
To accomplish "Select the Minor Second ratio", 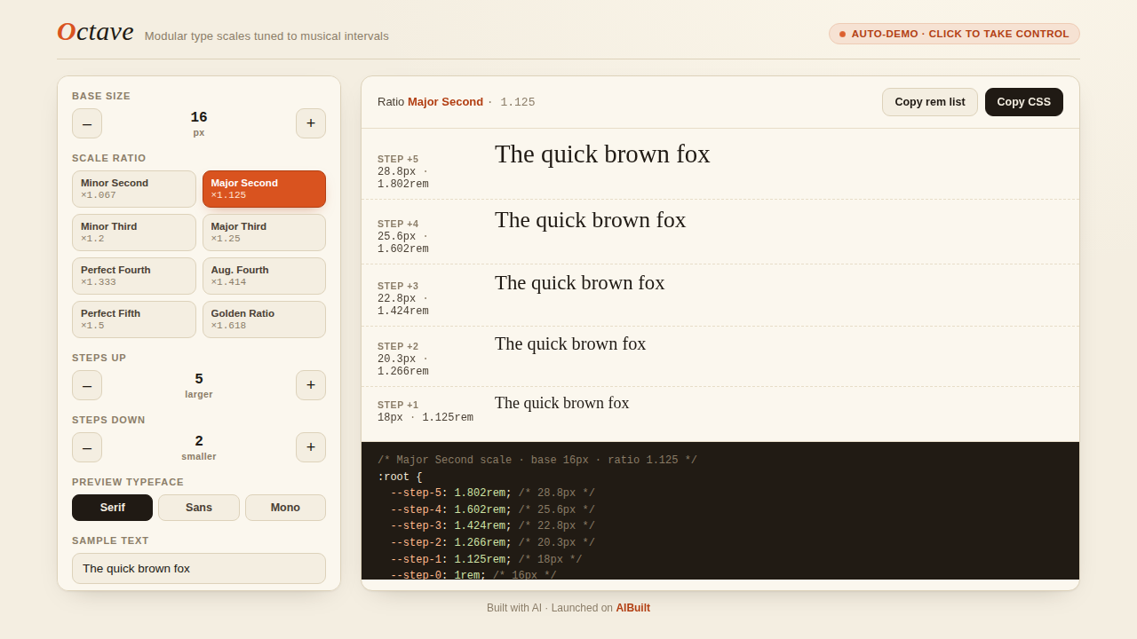I will pyautogui.click(x=134, y=189).
